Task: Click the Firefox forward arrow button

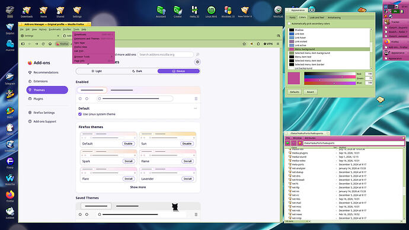Action: [x=37, y=44]
